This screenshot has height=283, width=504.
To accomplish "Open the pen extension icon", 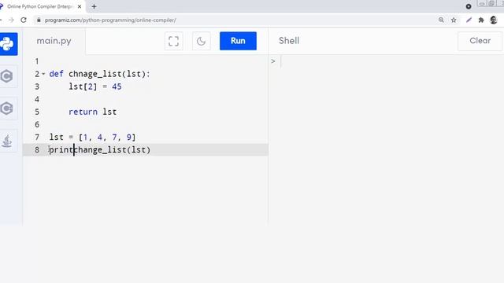I will (469, 20).
